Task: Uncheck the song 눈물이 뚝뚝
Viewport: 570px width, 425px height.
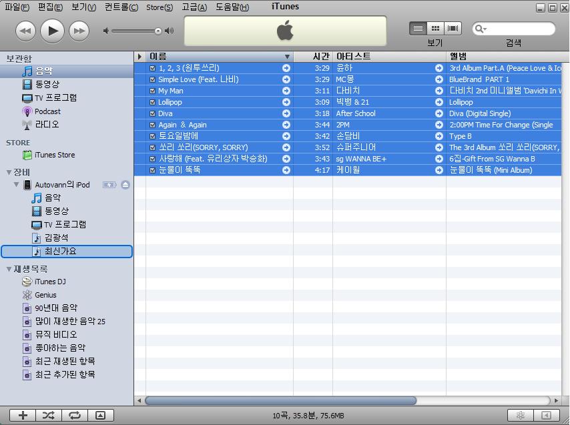Action: [x=152, y=170]
